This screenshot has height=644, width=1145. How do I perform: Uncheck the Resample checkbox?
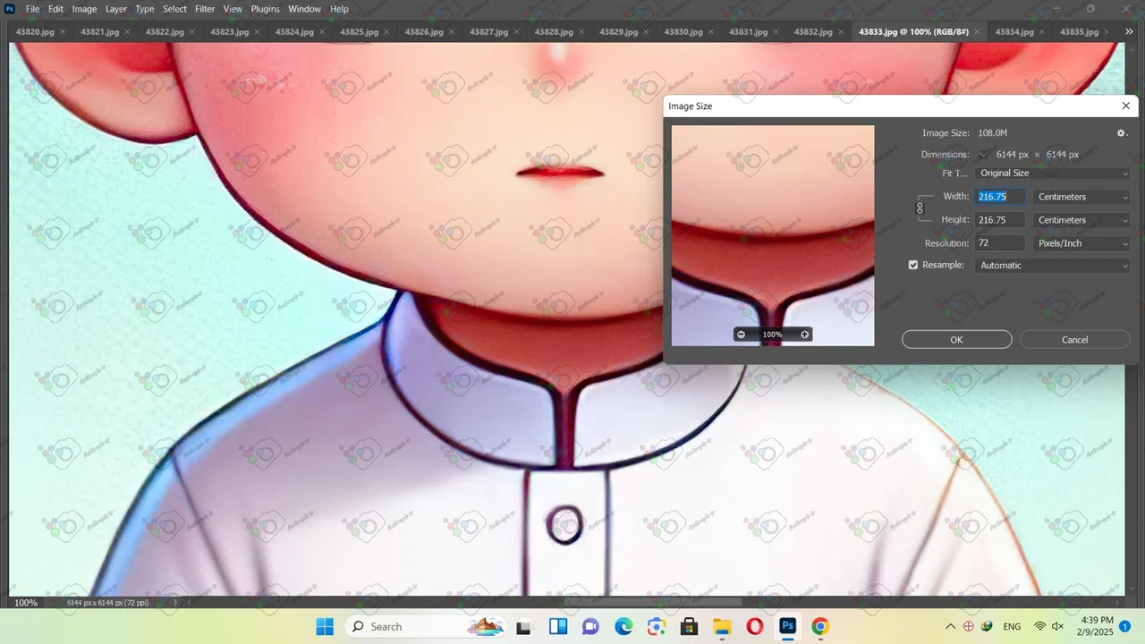click(x=913, y=266)
